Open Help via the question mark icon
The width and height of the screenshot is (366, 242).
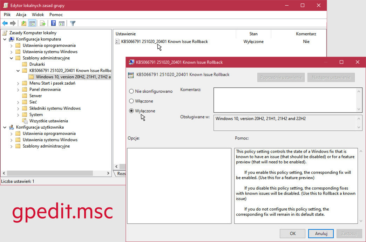53,23
